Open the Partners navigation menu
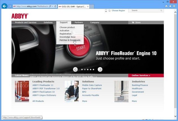 tap(79, 23)
